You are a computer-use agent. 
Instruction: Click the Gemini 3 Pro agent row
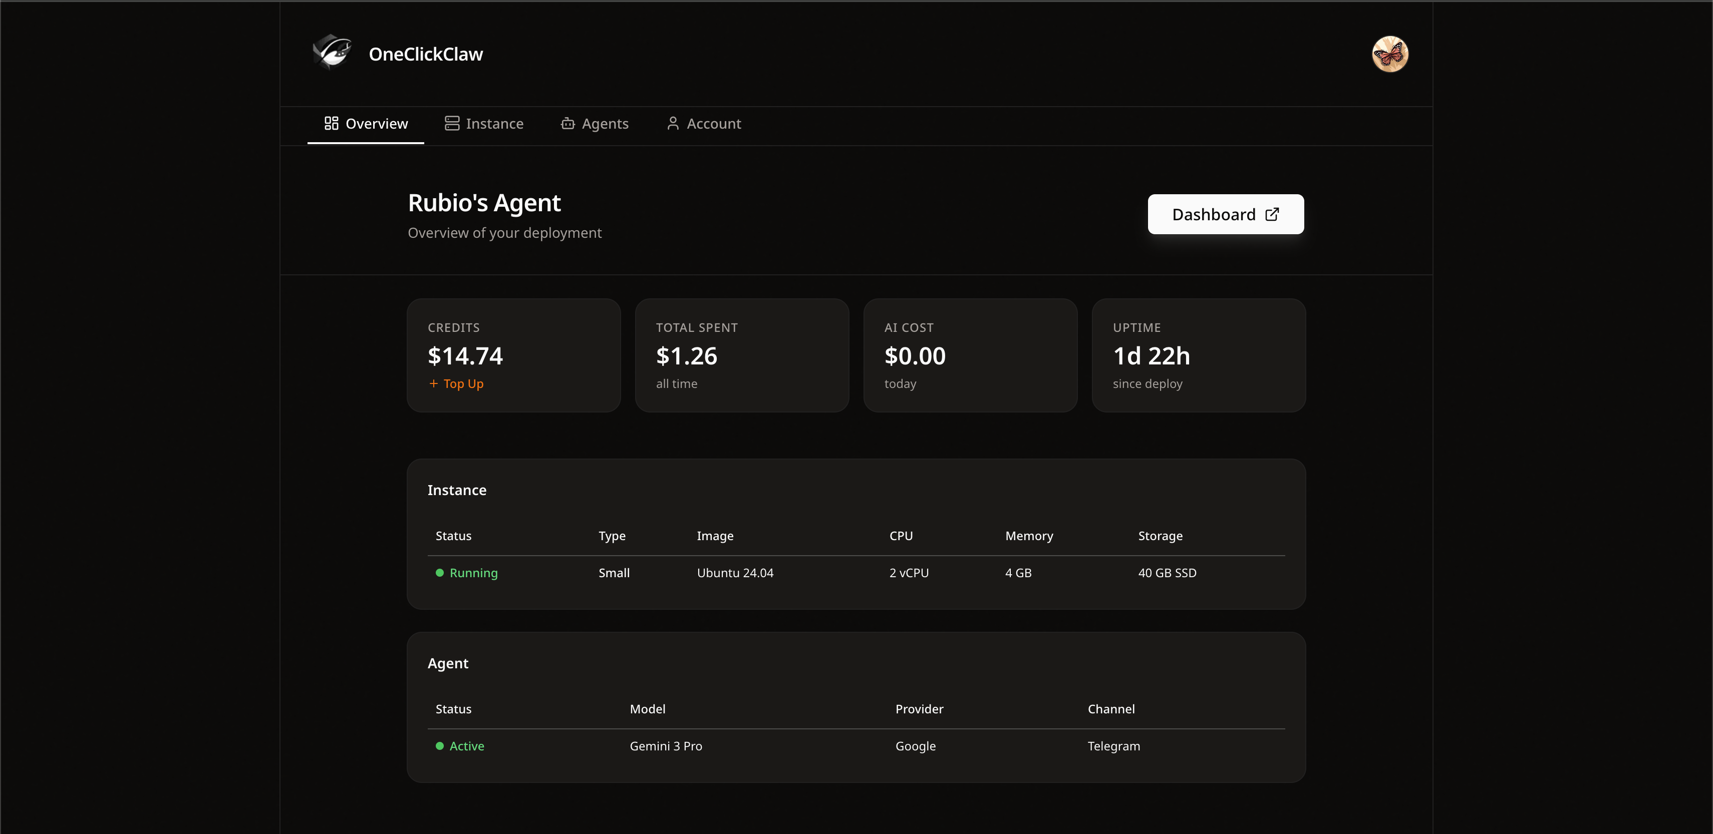666,746
